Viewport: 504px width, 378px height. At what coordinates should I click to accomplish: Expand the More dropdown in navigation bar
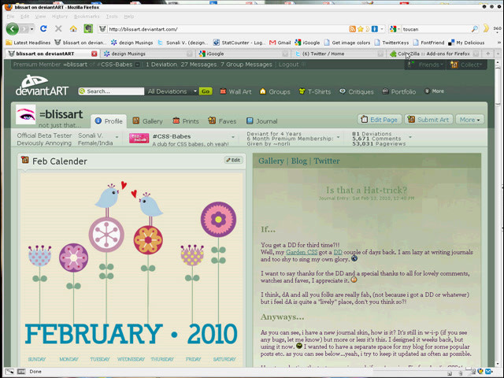click(x=434, y=91)
